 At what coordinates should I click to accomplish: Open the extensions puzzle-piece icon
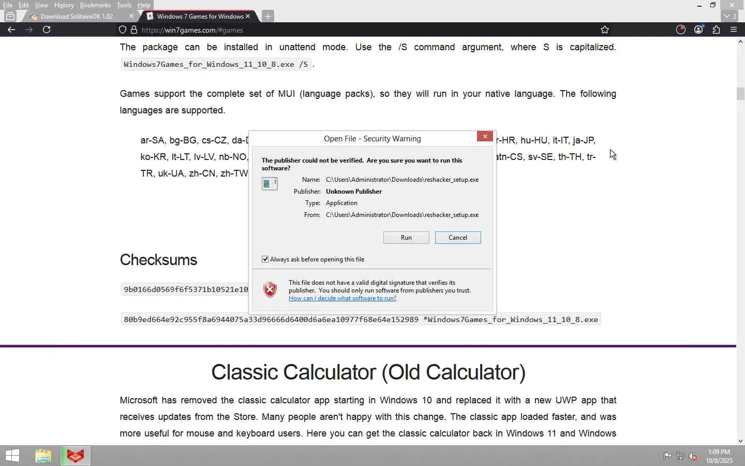pos(716,30)
